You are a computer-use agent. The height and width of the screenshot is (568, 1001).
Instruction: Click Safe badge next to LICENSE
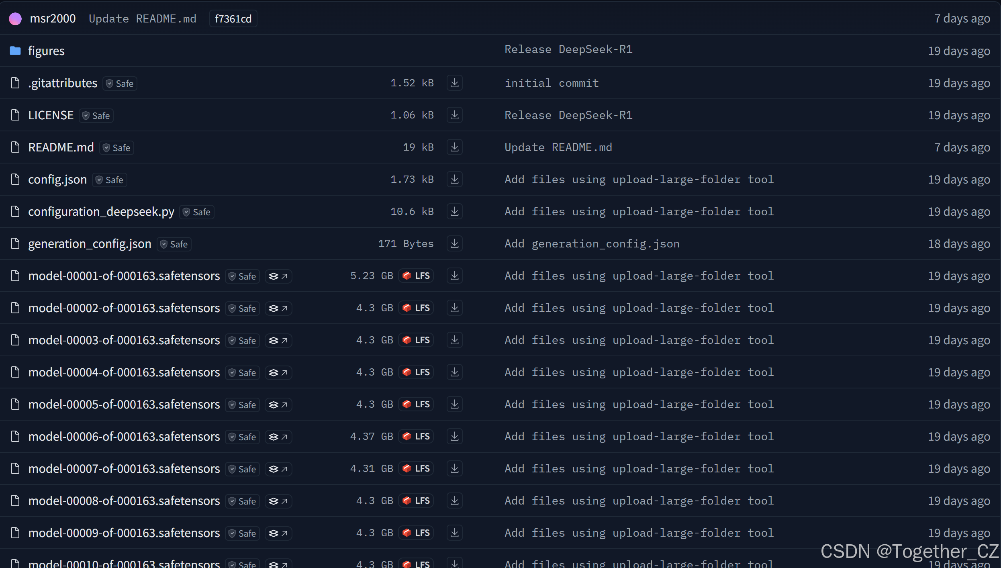coord(96,116)
